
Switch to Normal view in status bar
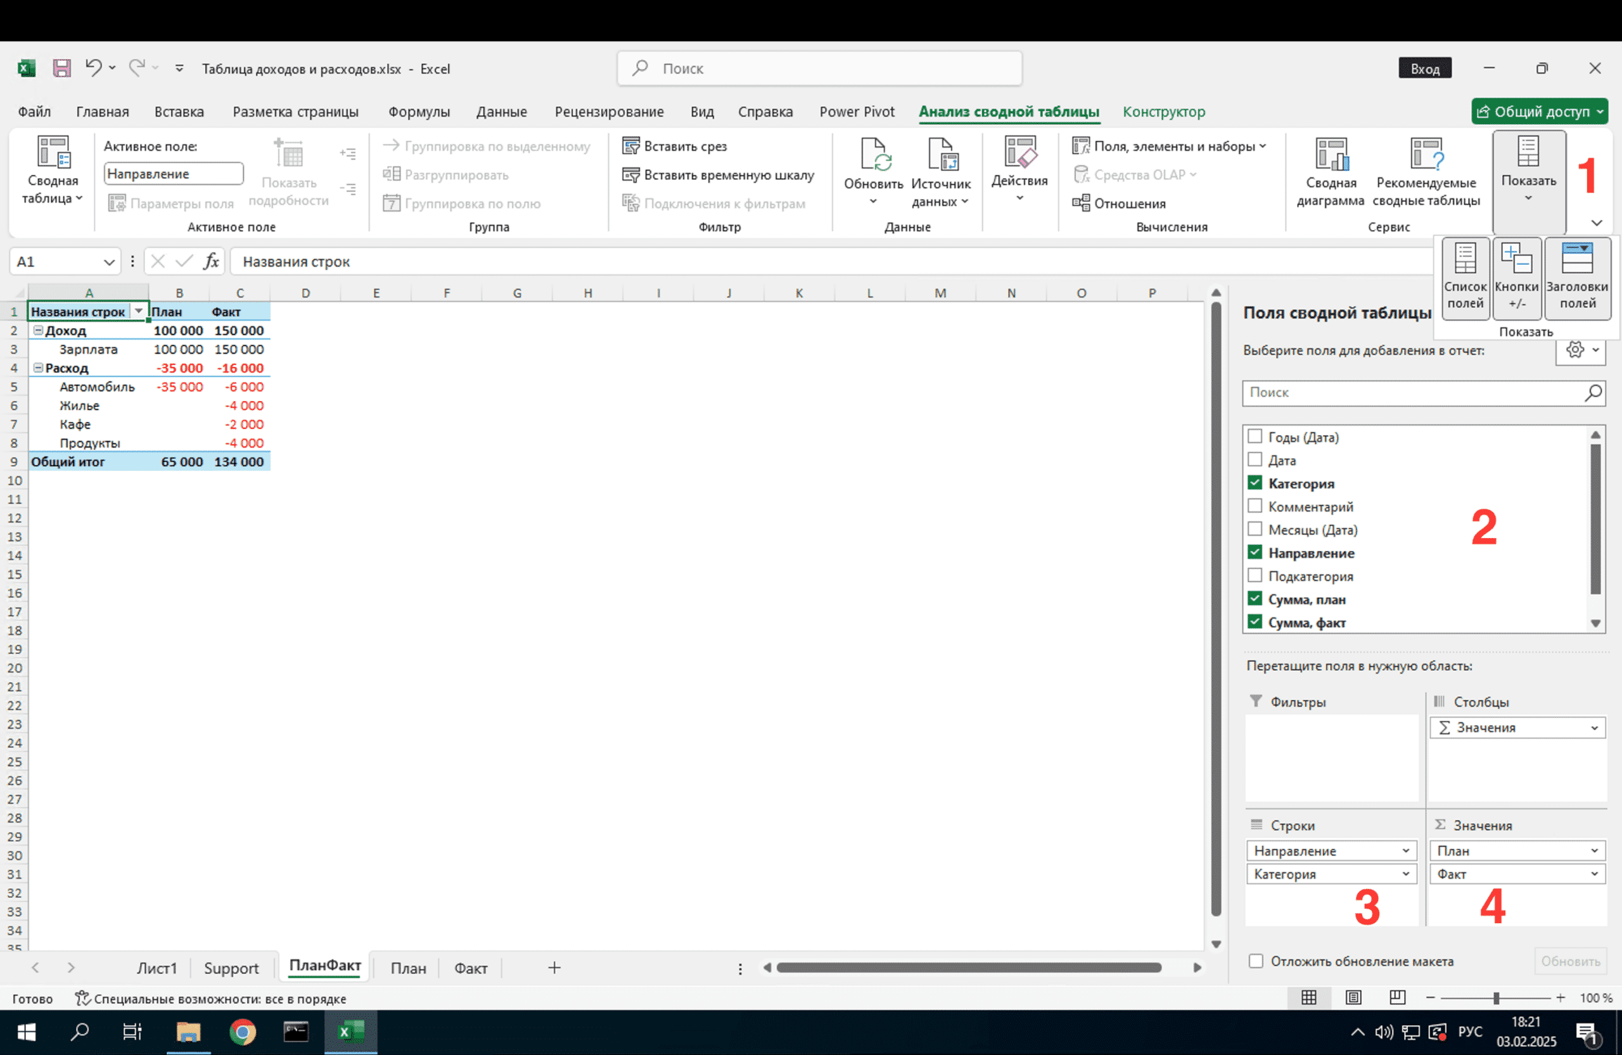1308,998
